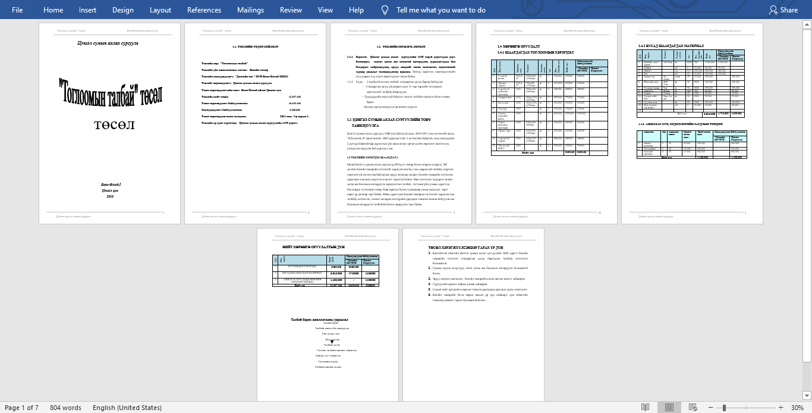Click the vertical scrollbar down arrow
Image resolution: width=812 pixels, height=413 pixels.
click(807, 396)
